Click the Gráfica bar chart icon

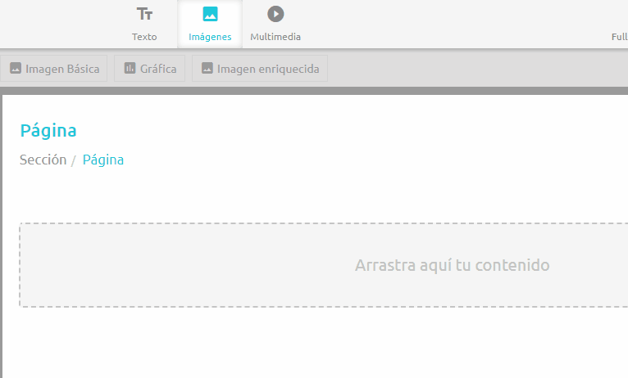[x=130, y=68]
